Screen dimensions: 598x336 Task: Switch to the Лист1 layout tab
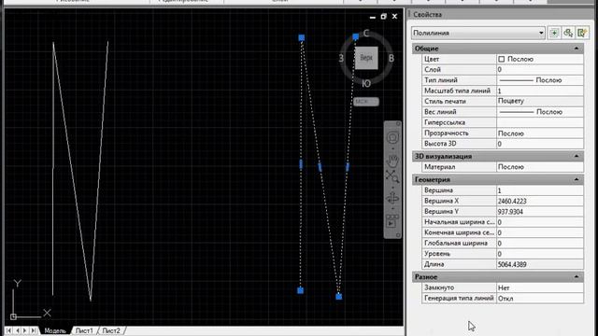pyautogui.click(x=84, y=330)
